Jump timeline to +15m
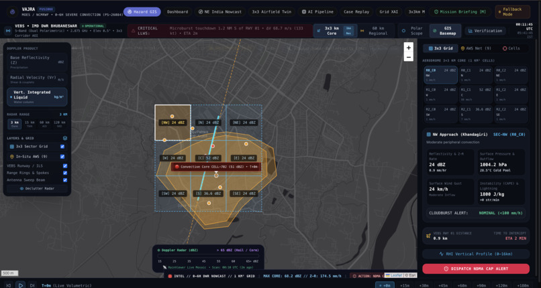 [x=405, y=285]
